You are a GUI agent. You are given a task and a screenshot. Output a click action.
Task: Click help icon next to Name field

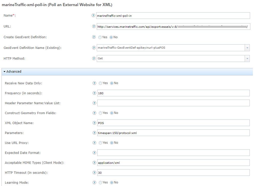pyautogui.click(x=93, y=16)
